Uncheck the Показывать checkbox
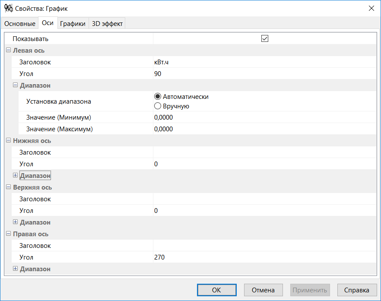This screenshot has height=301, width=381. tap(265, 38)
